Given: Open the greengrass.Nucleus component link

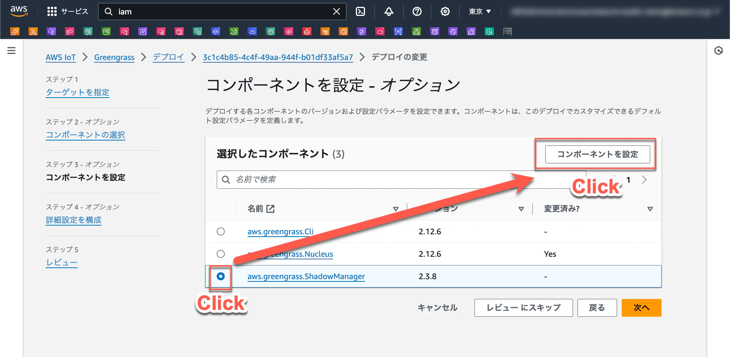Looking at the screenshot, I should [290, 254].
